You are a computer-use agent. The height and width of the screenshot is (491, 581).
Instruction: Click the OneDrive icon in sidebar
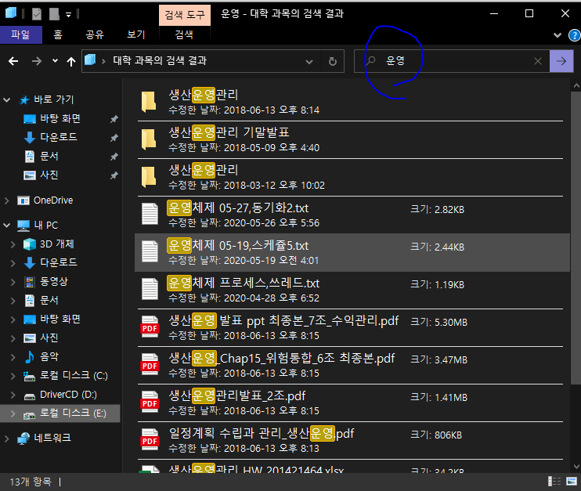click(x=23, y=200)
